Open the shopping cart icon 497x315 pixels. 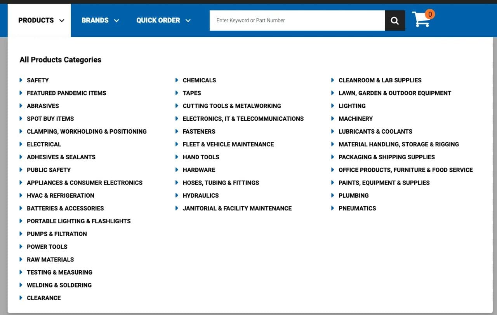tap(423, 19)
